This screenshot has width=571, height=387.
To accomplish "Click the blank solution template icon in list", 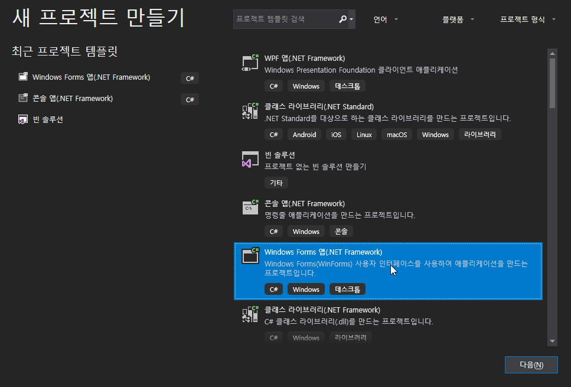I will click(x=250, y=160).
